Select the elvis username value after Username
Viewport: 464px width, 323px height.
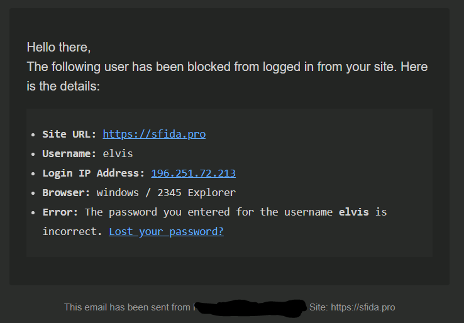(118, 154)
